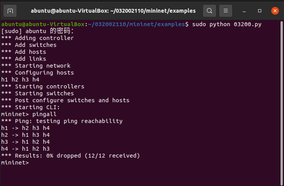Click the last empty mininet> prompt
The width and height of the screenshot is (284, 186).
(x=15, y=163)
